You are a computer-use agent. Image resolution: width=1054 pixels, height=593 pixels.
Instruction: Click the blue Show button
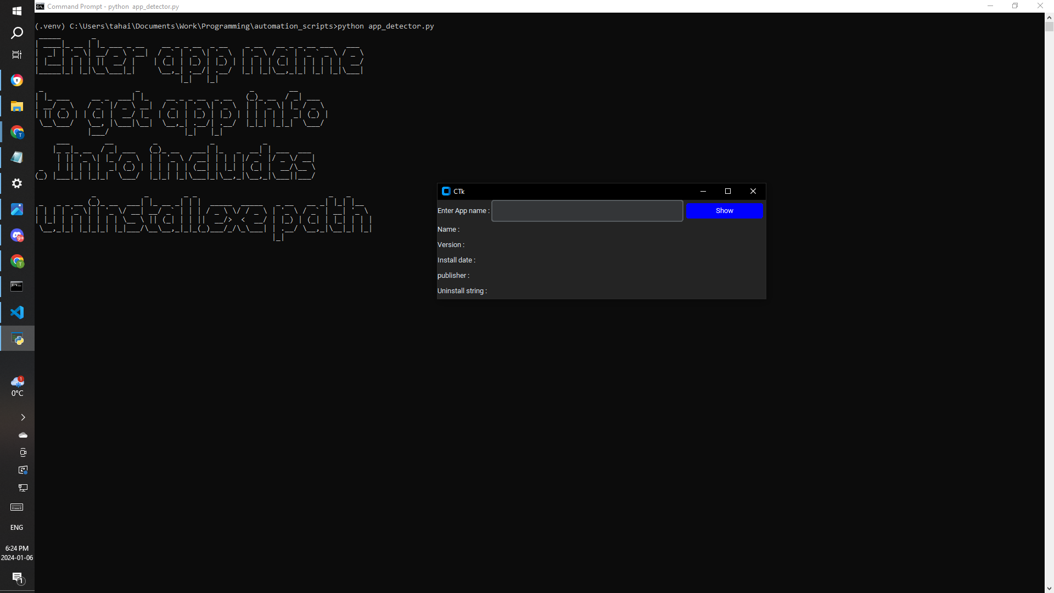(724, 211)
